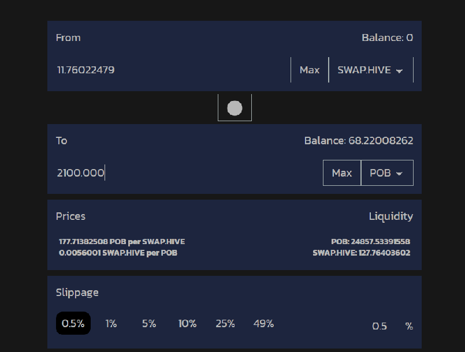The height and width of the screenshot is (352, 465).
Task: Click the From amount field 11.76022479
Action: pyautogui.click(x=173, y=70)
